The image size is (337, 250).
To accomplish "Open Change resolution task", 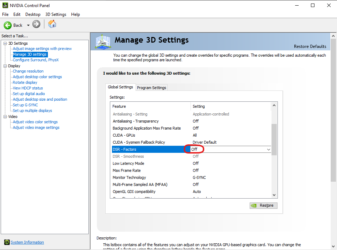I will tap(28, 71).
